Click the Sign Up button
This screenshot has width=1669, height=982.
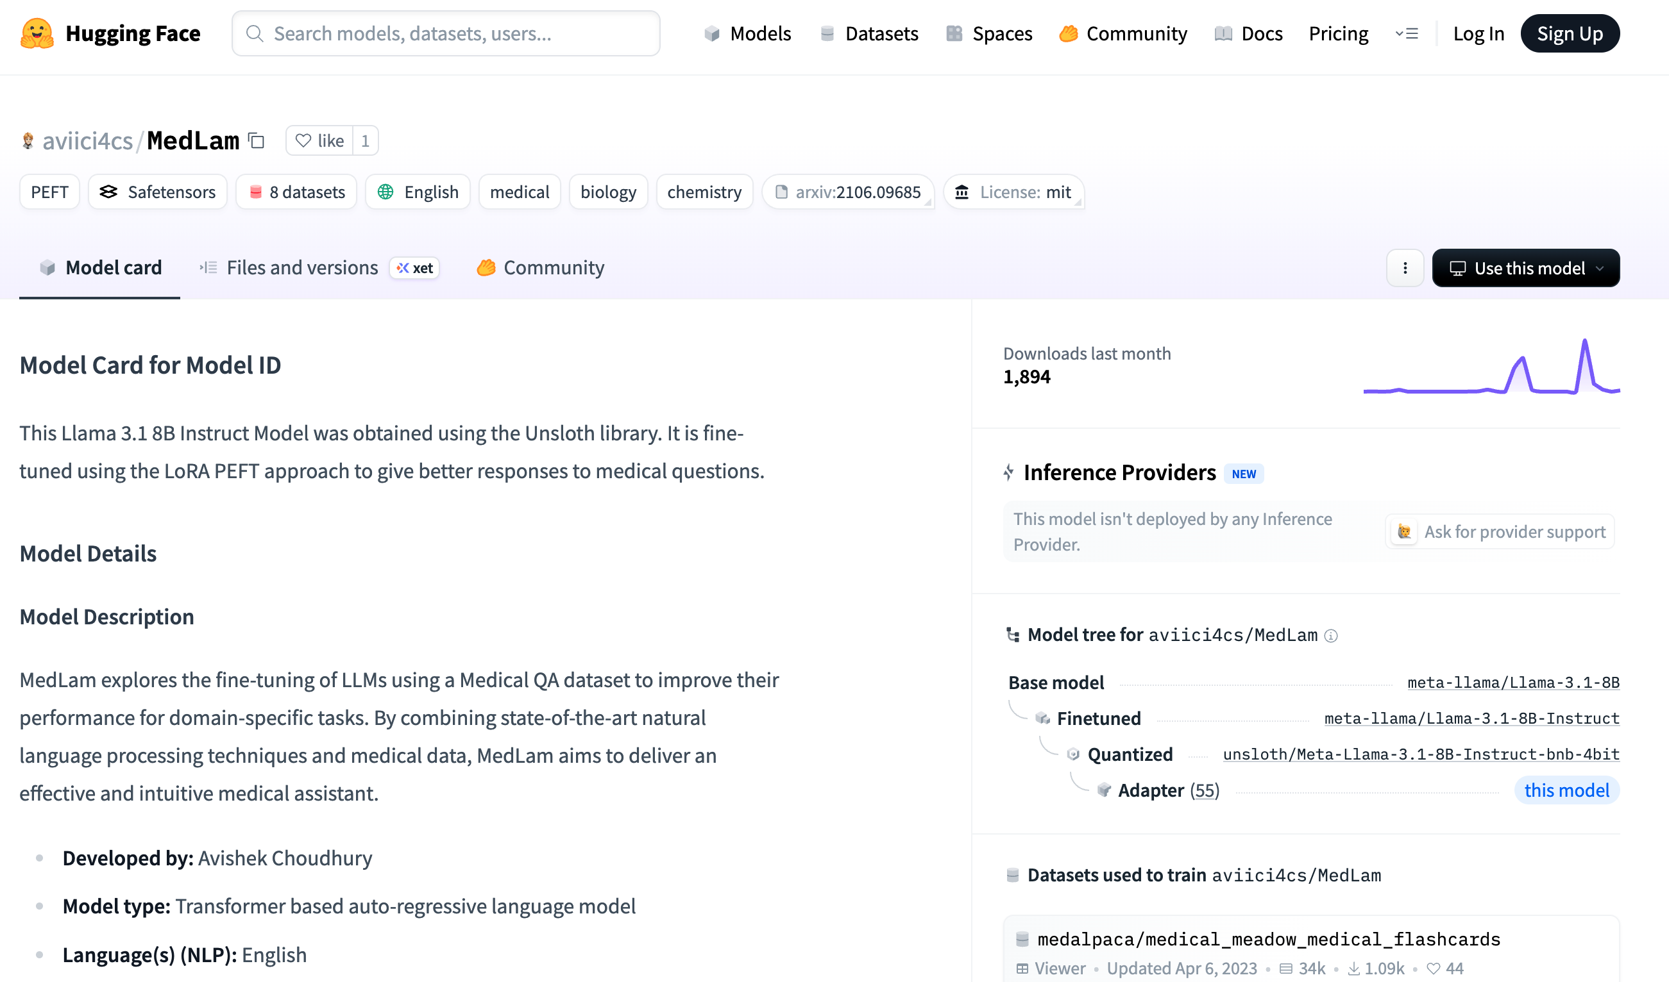pos(1569,33)
